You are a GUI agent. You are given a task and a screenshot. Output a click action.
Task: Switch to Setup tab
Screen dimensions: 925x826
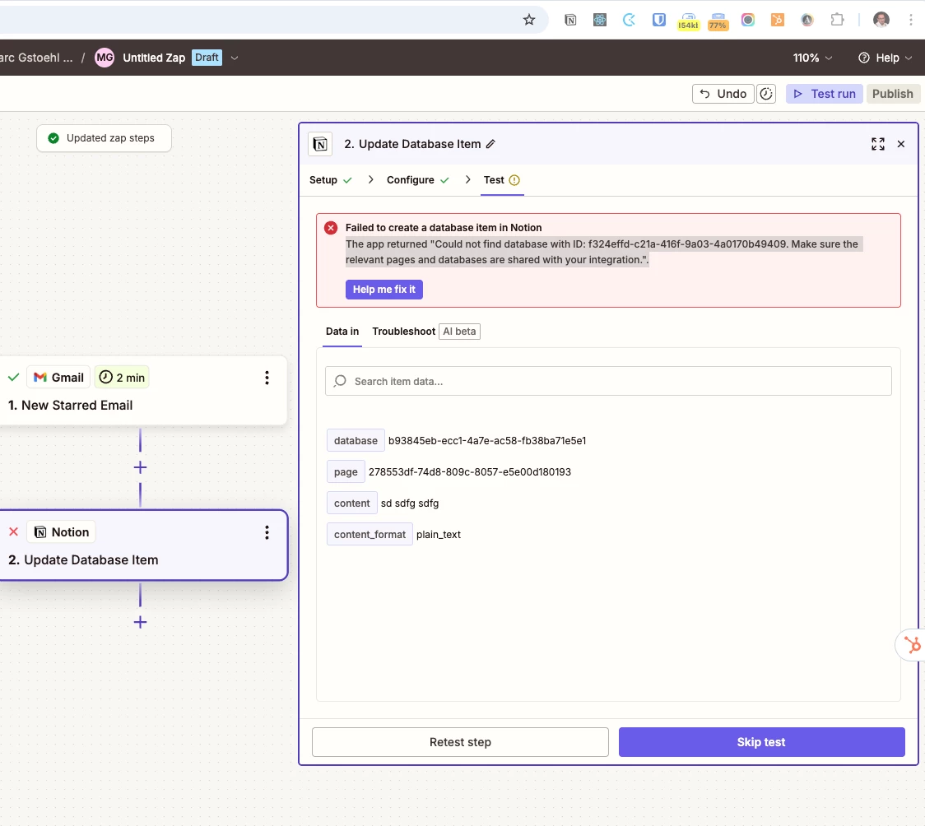pyautogui.click(x=330, y=180)
